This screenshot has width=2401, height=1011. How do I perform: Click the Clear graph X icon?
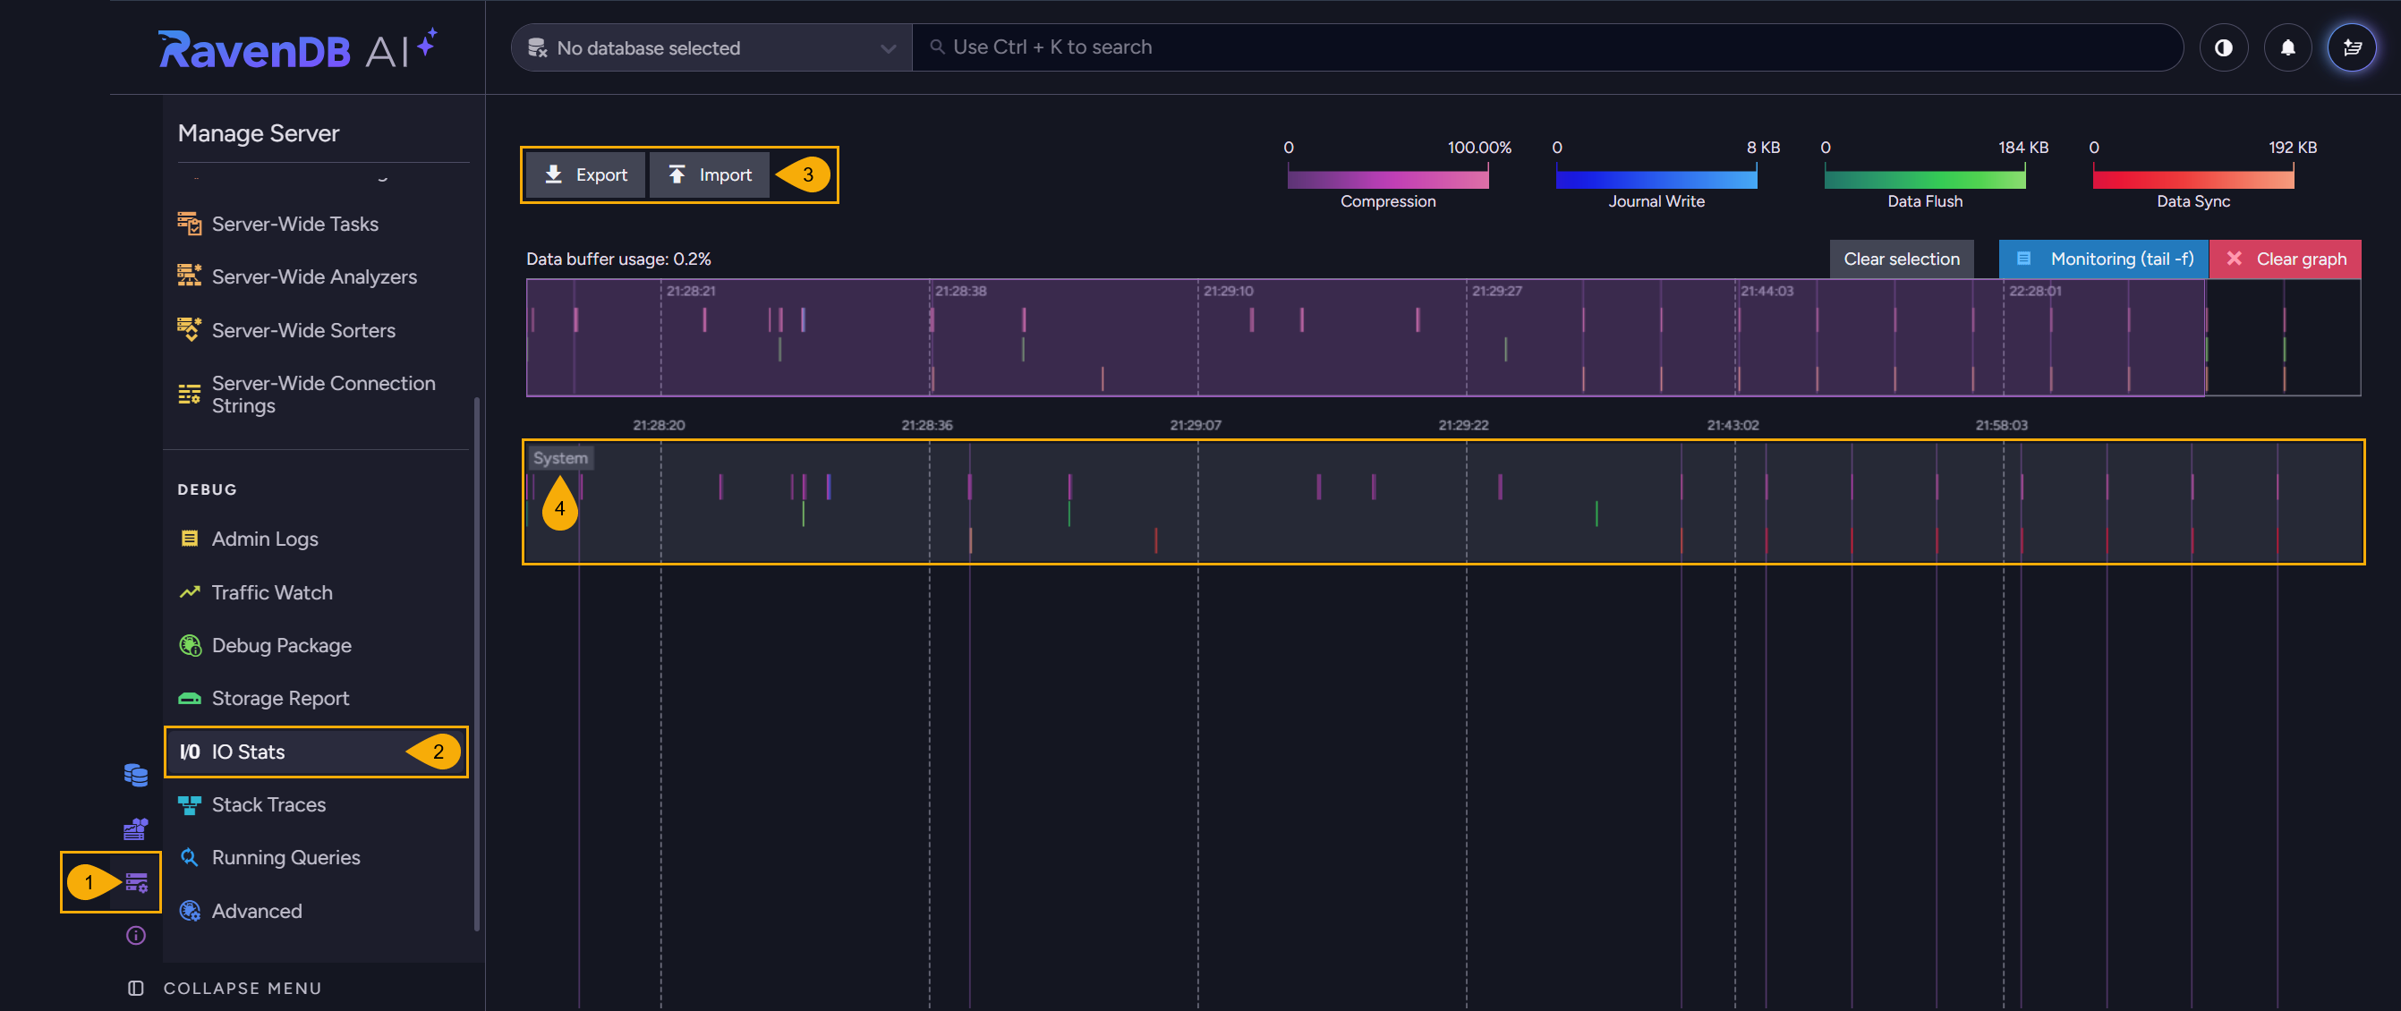click(x=2235, y=258)
